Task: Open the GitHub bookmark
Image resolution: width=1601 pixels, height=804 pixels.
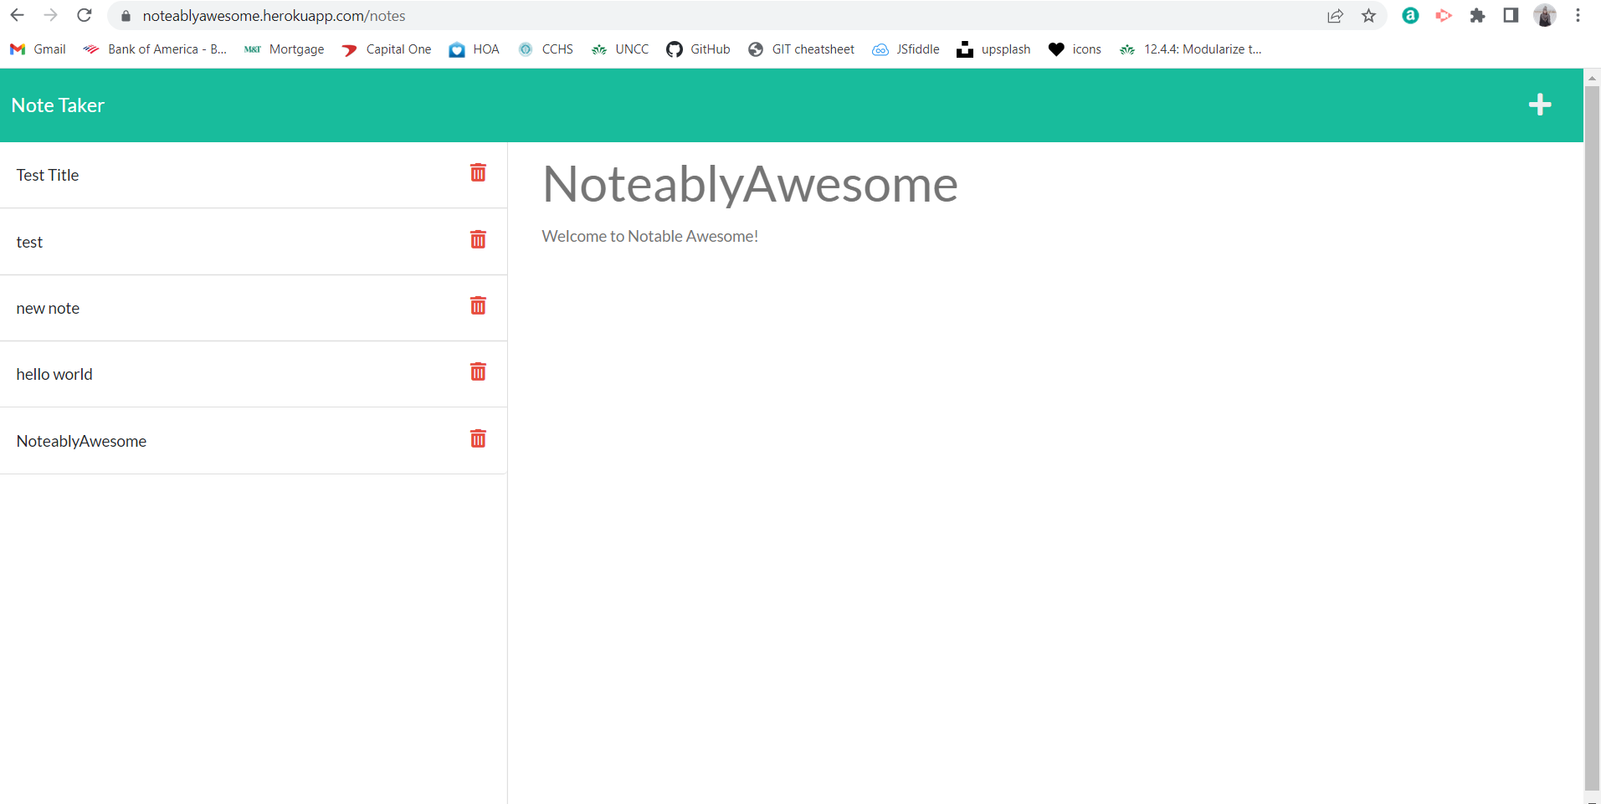Action: 698,49
